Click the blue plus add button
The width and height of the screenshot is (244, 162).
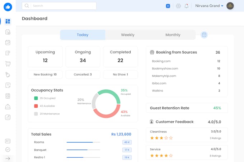click(168, 6)
